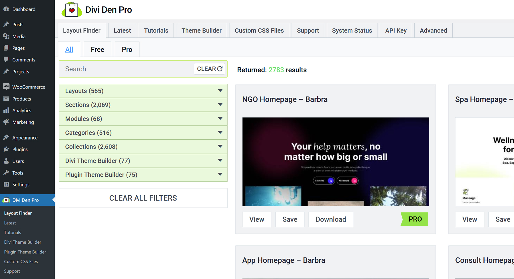Open WooCommerce menu item

27,87
